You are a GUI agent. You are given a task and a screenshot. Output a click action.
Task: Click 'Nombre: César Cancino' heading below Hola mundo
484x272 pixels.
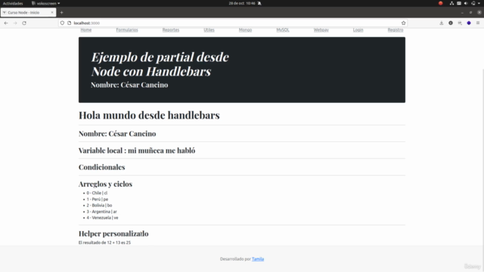pos(117,134)
